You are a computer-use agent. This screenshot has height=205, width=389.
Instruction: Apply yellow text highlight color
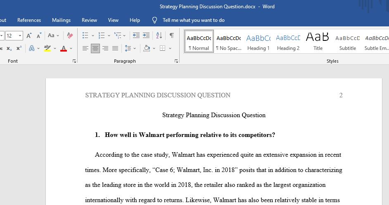tap(47, 48)
